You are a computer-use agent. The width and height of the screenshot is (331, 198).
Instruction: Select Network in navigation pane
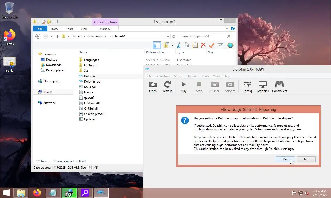click(49, 103)
